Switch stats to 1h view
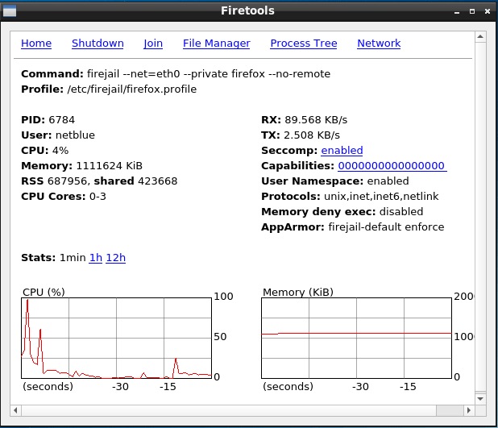Viewport: 498px width, 428px height. click(96, 257)
